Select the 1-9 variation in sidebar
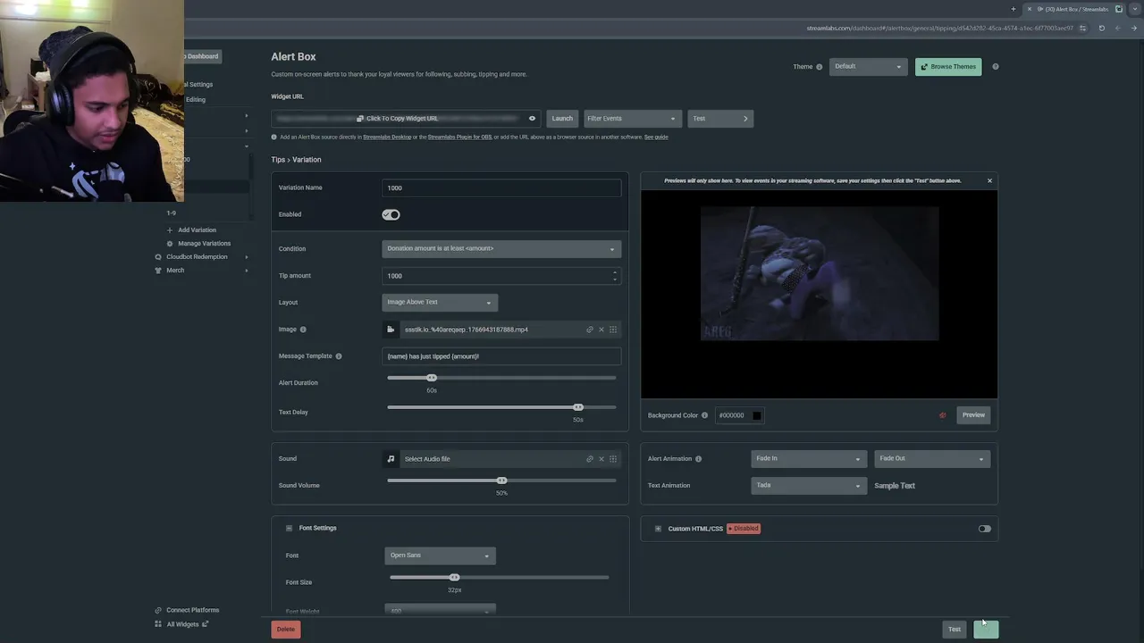Screen dimensions: 1144x643 tap(172, 213)
